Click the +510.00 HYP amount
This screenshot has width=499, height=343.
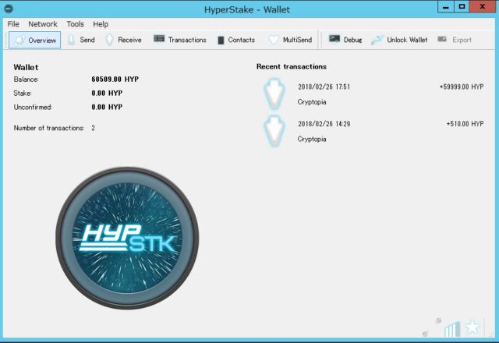465,124
